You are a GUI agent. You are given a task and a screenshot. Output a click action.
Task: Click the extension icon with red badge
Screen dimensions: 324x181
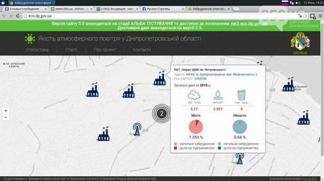point(313,16)
